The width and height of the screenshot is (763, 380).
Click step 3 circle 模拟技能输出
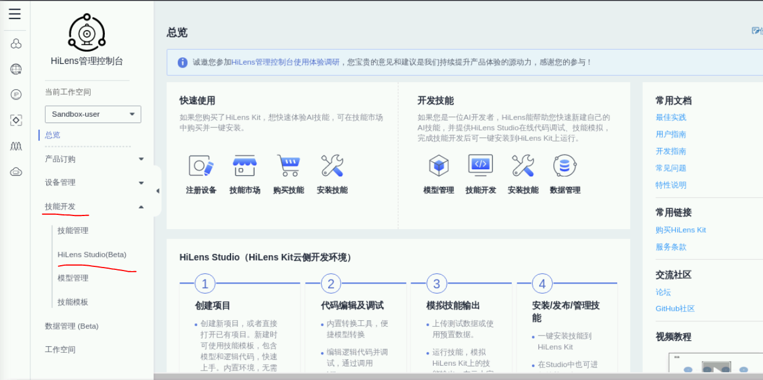coord(437,284)
